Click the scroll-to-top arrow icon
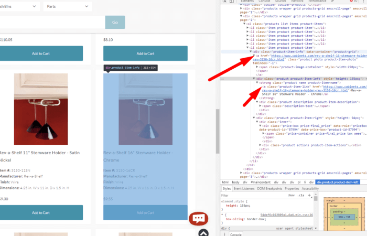The width and height of the screenshot is (367, 236). (x=204, y=232)
